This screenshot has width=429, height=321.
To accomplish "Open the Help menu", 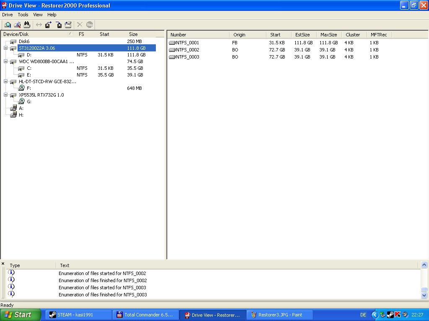I will [52, 15].
